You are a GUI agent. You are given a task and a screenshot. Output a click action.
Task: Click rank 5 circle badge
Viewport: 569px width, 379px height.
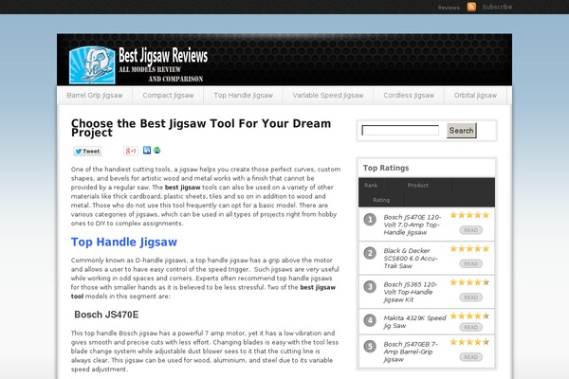[370, 347]
